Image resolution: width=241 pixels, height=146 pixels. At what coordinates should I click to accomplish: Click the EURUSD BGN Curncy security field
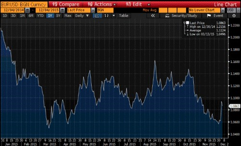24,4
